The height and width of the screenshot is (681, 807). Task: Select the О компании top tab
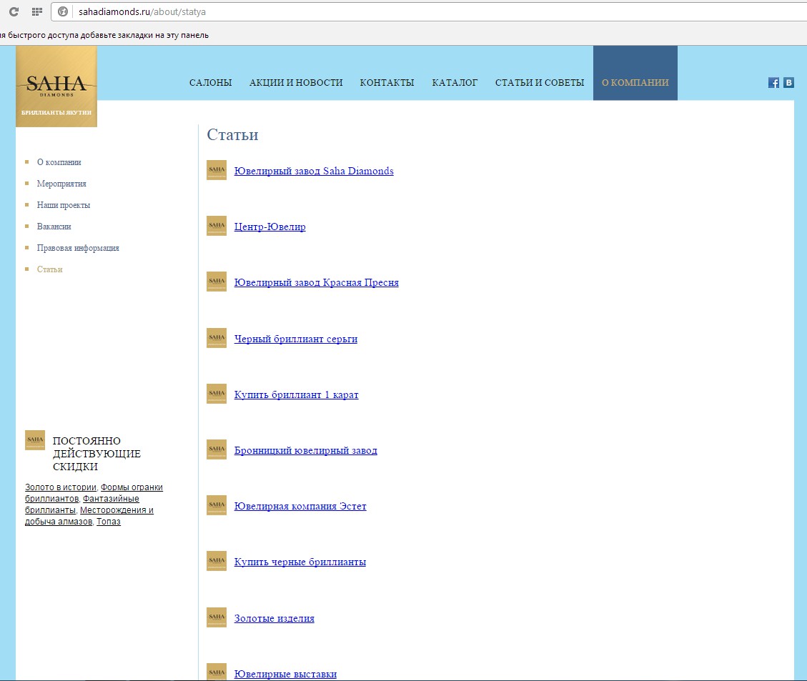click(x=635, y=73)
